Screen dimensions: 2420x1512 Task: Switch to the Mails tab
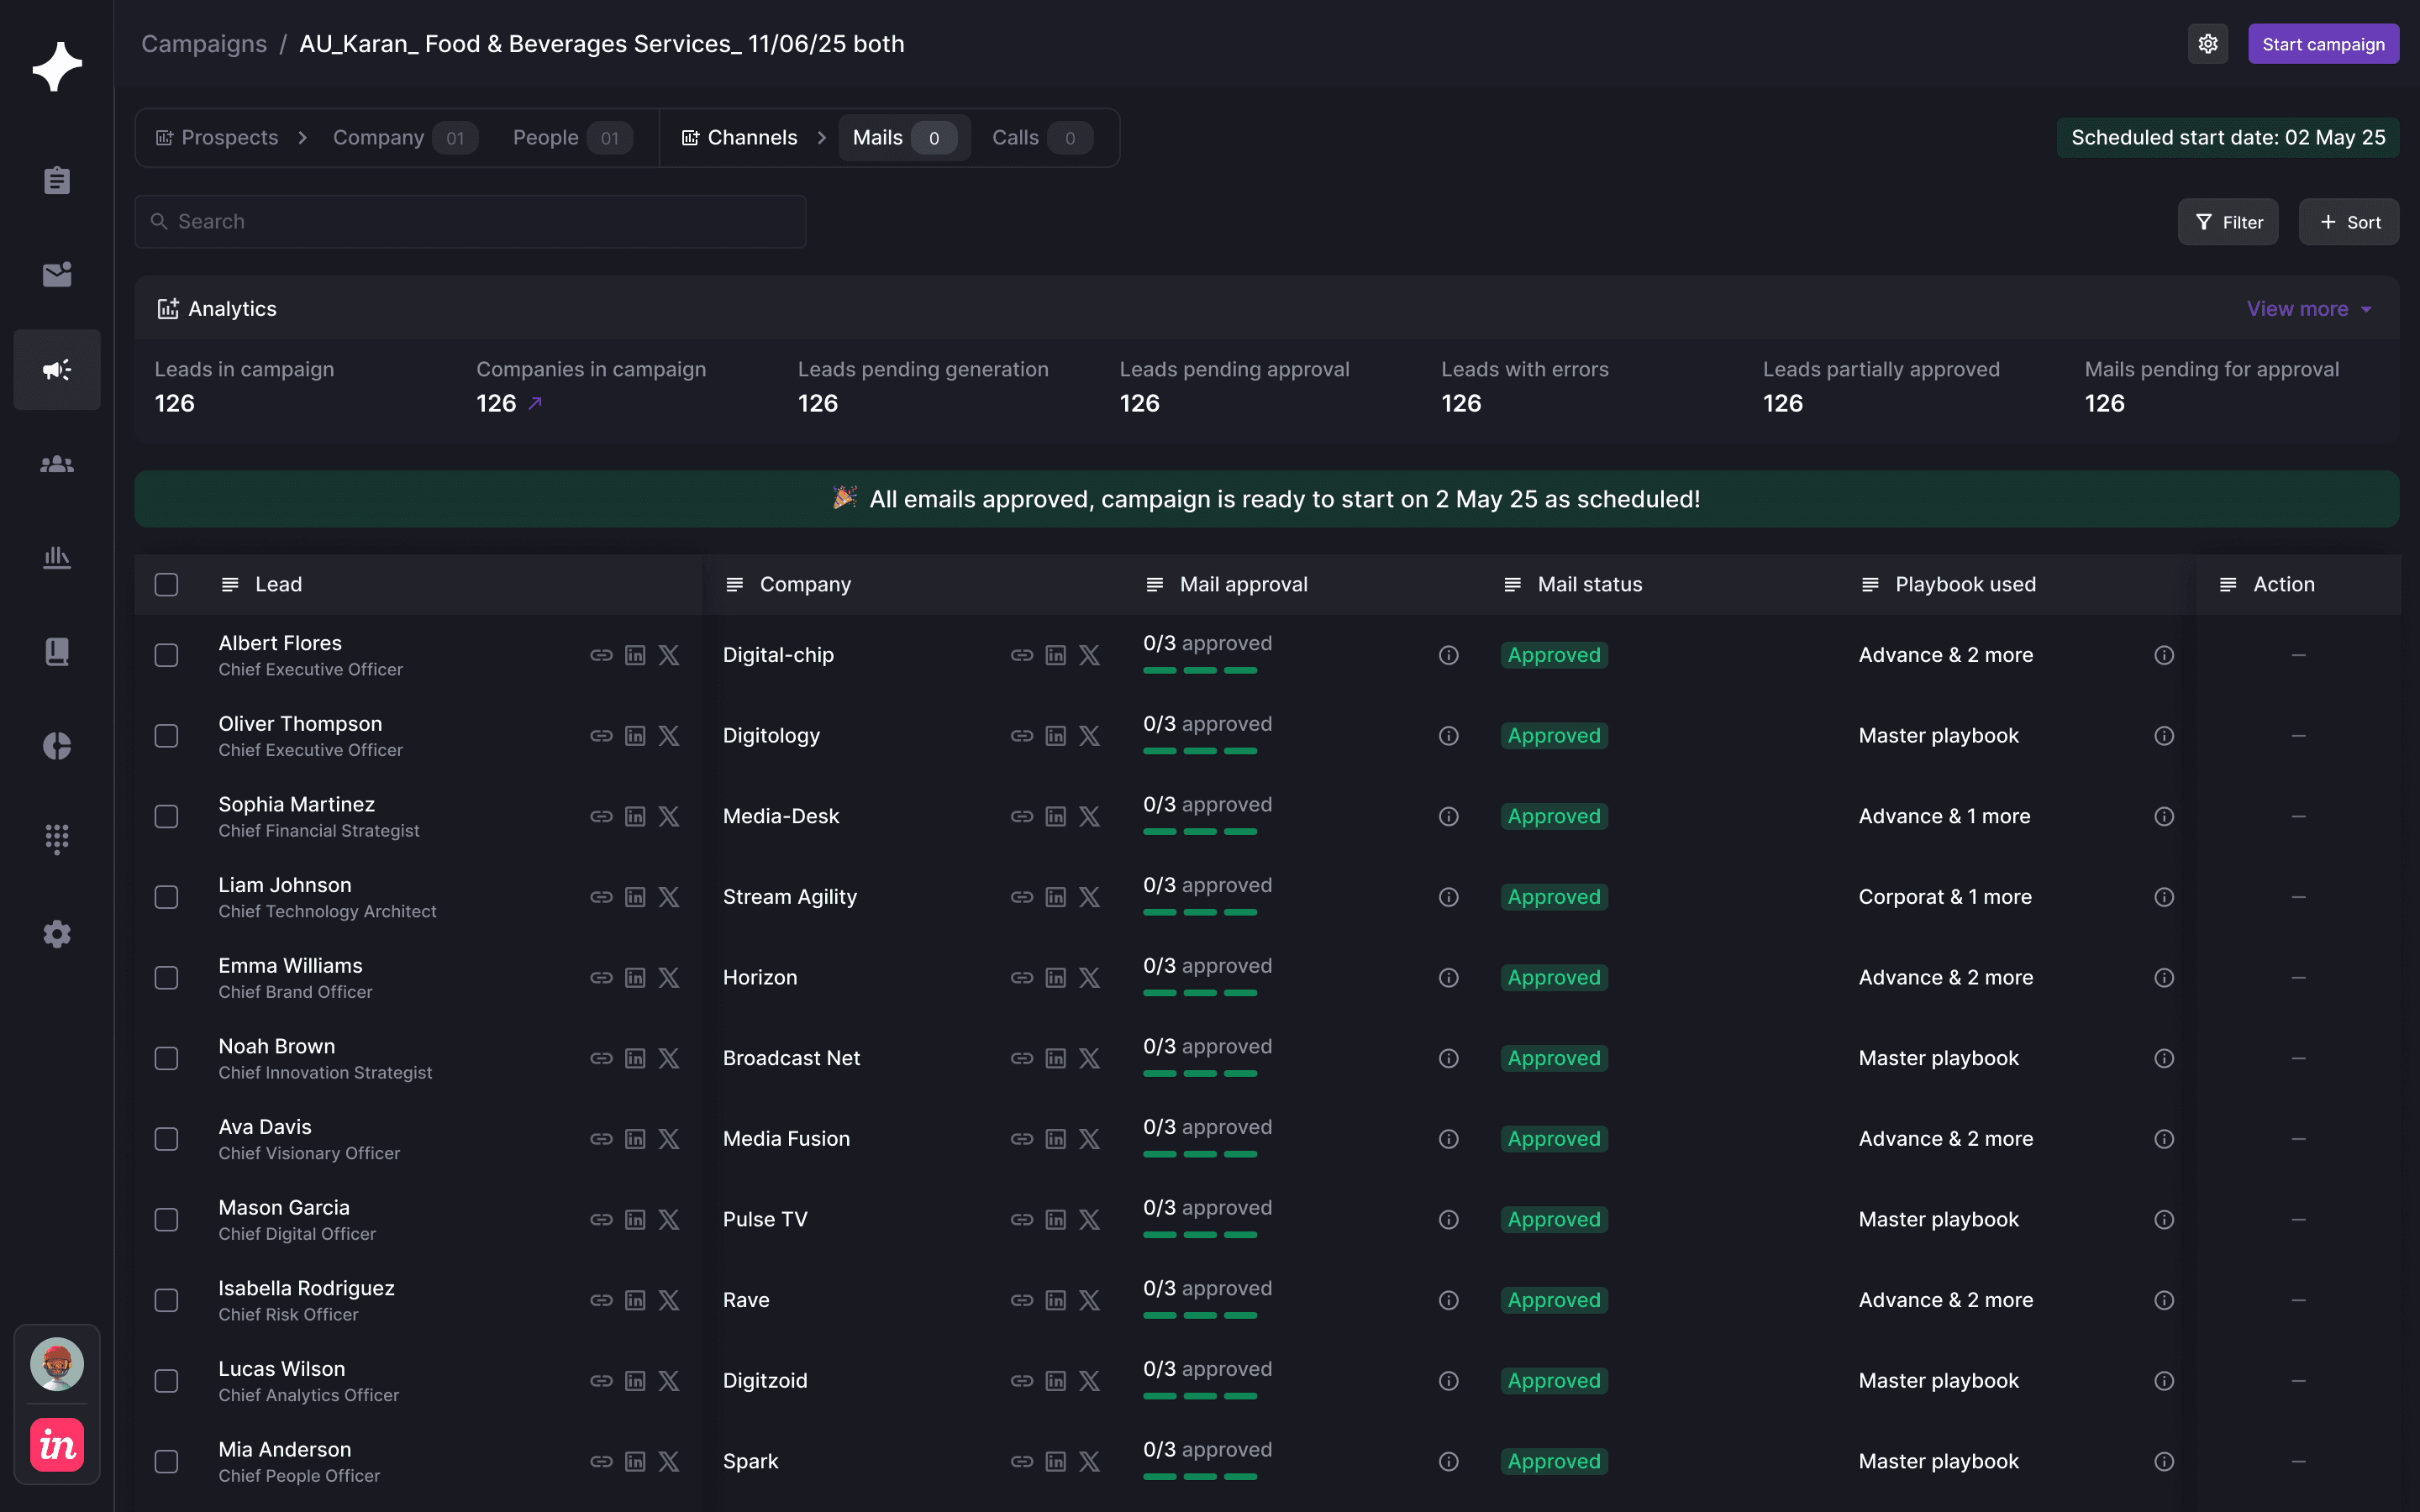pos(904,138)
